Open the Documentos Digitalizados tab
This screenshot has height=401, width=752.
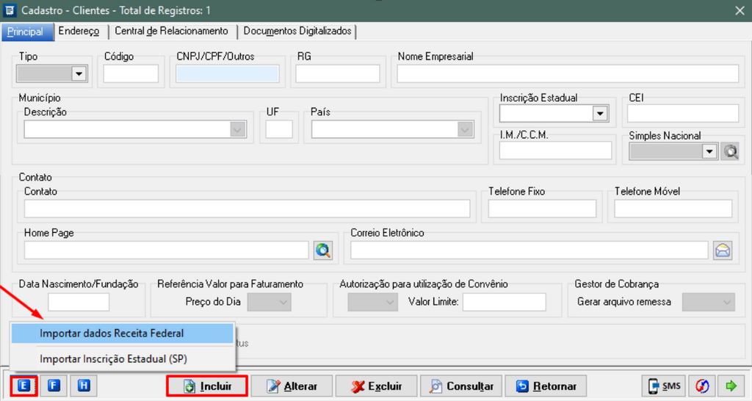[x=297, y=32]
